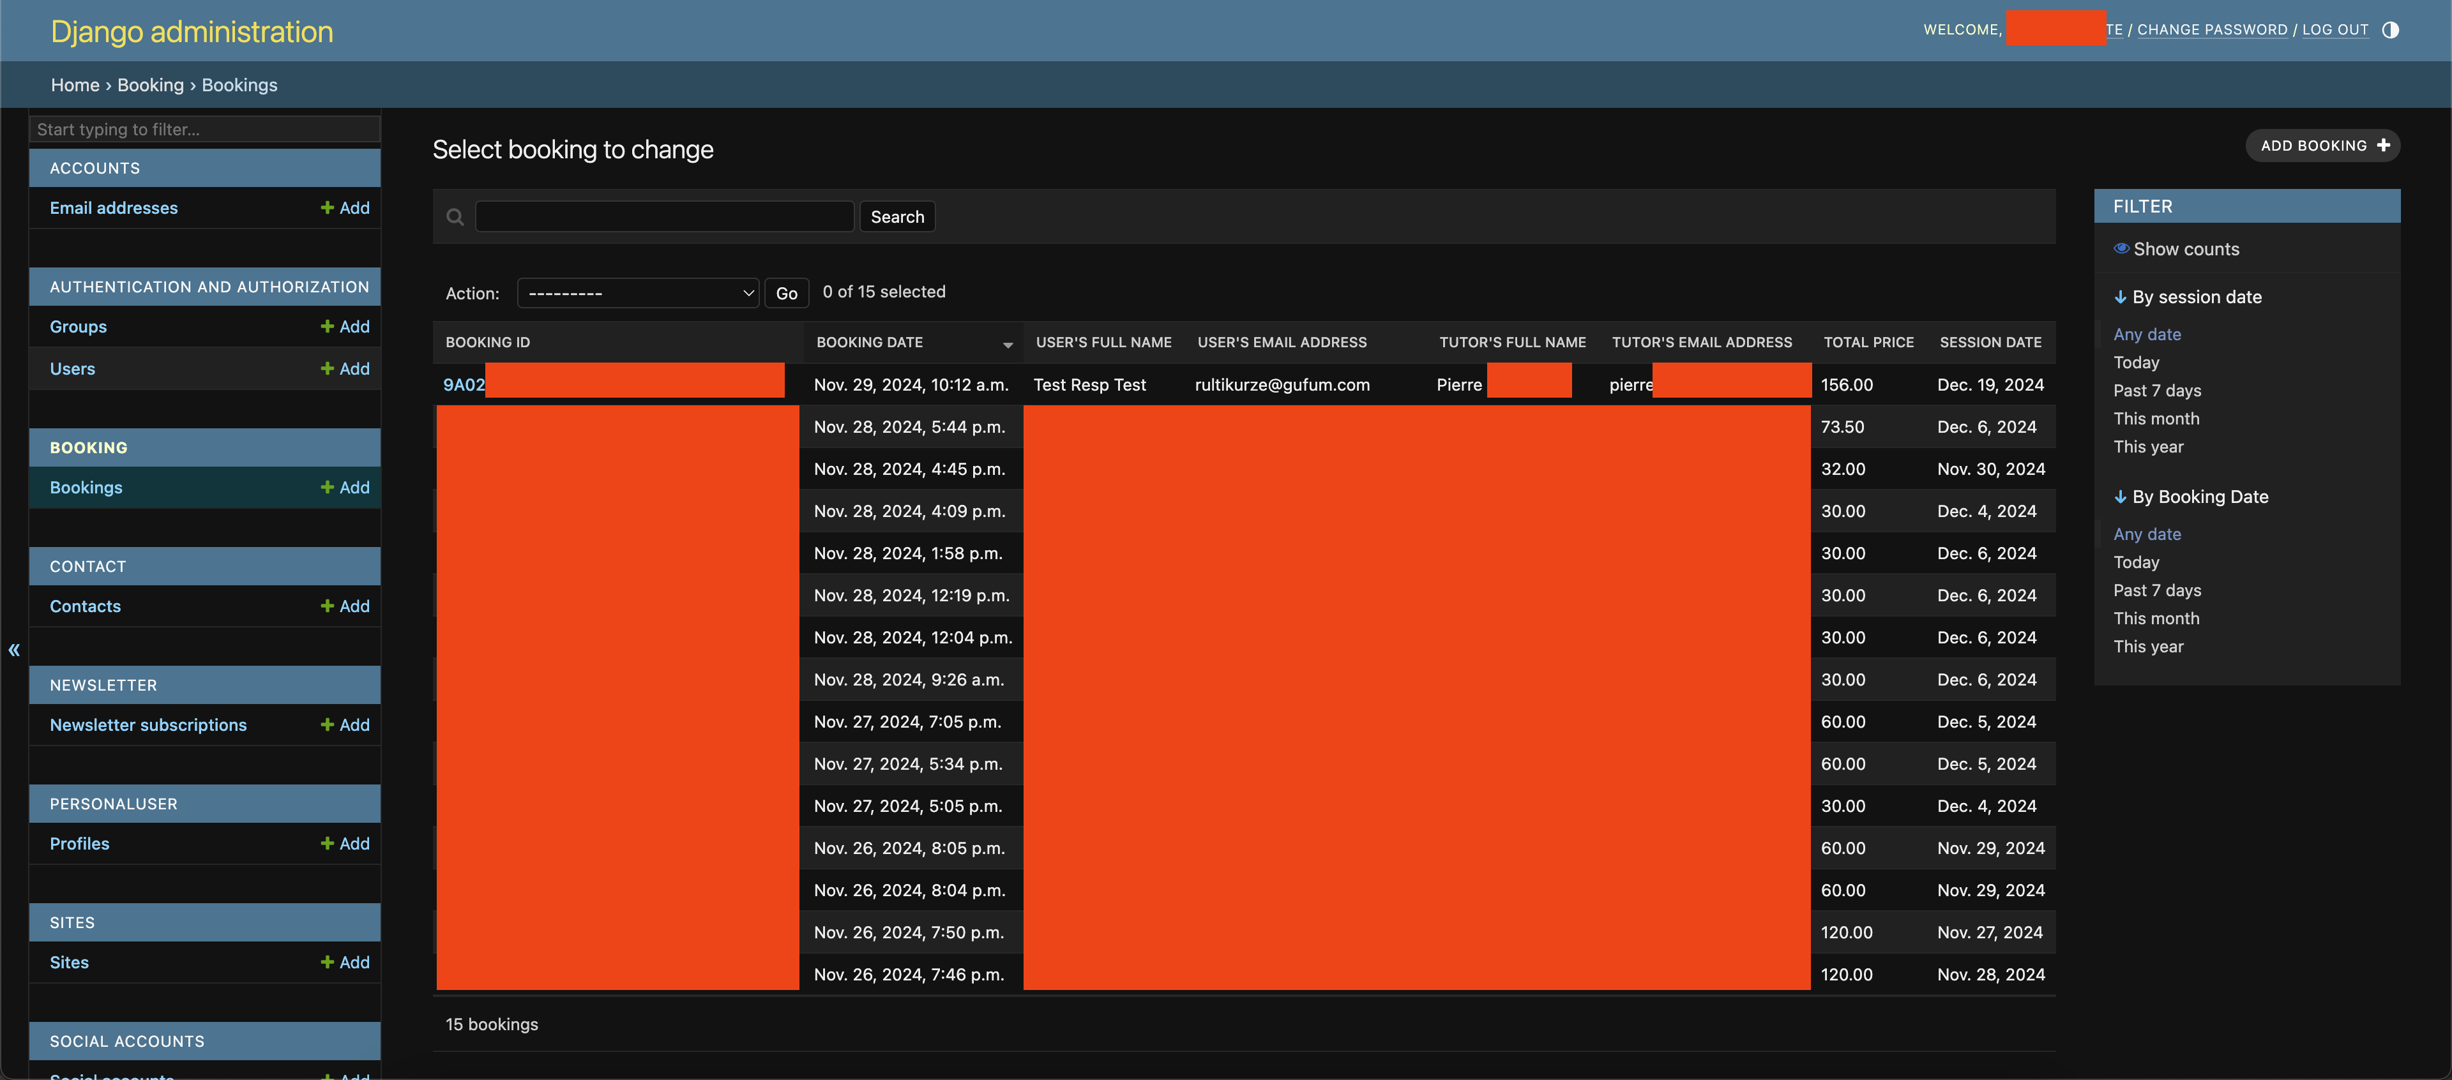Viewport: 2452px width, 1080px height.
Task: Click the magnifier icon beside search field
Action: [455, 217]
